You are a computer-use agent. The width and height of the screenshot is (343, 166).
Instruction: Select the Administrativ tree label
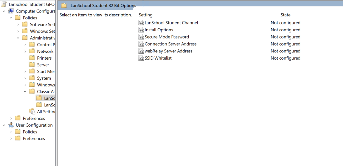click(42, 38)
